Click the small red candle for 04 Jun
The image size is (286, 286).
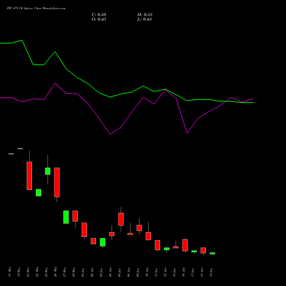112,234
